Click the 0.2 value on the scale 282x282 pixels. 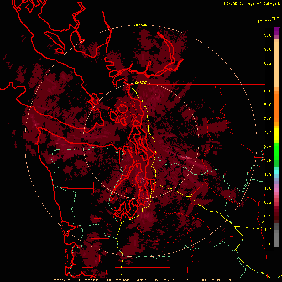[268, 202]
